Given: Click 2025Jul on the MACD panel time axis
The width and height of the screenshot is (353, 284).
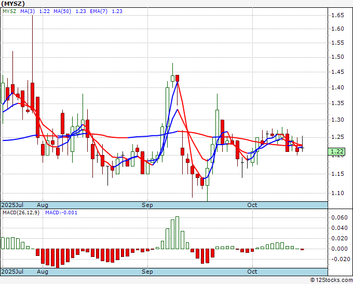Looking at the screenshot, I should tap(11, 272).
